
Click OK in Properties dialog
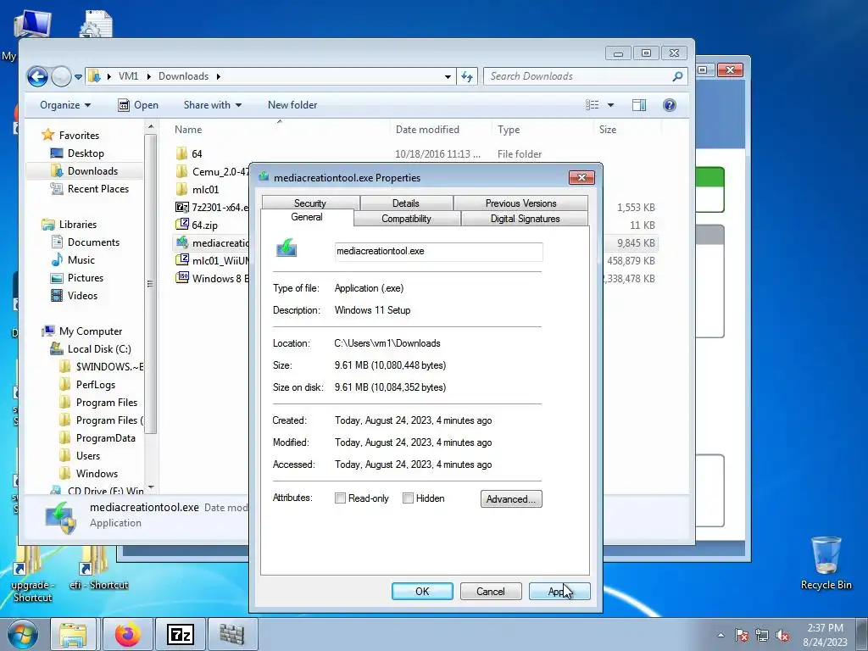pyautogui.click(x=422, y=591)
